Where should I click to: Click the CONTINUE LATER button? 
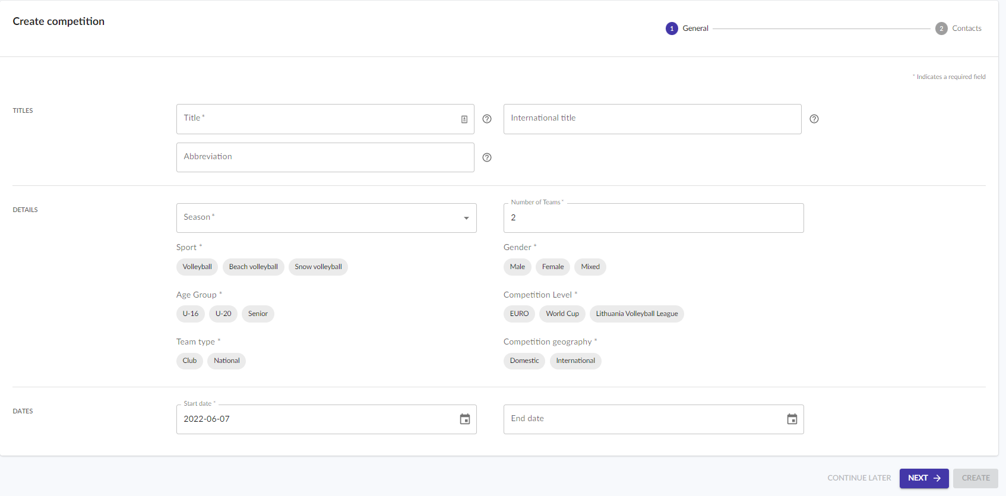point(859,478)
